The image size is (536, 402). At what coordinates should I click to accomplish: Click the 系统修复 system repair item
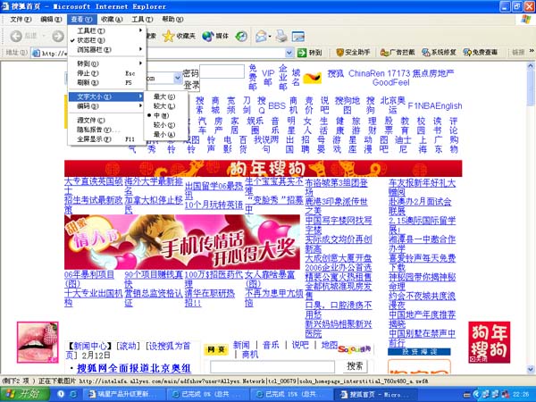pos(440,53)
